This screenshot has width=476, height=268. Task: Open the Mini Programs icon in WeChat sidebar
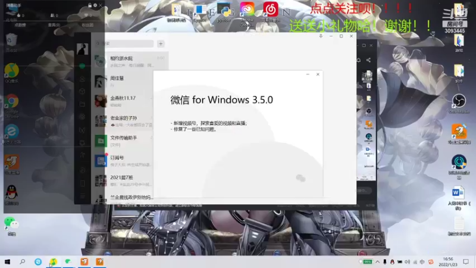82,142
